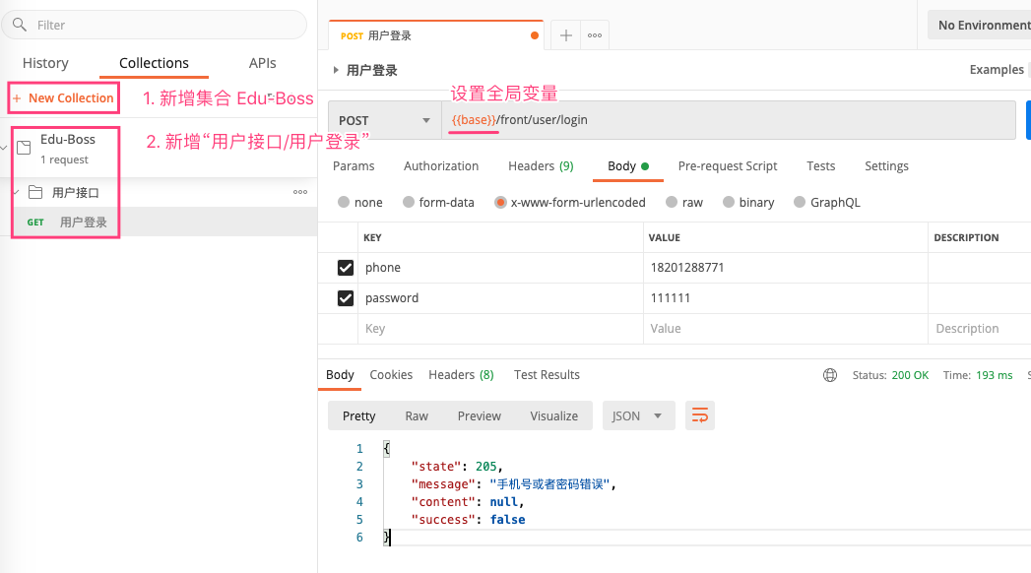
Task: Click the plus icon of New Collection
Action: coord(17,98)
